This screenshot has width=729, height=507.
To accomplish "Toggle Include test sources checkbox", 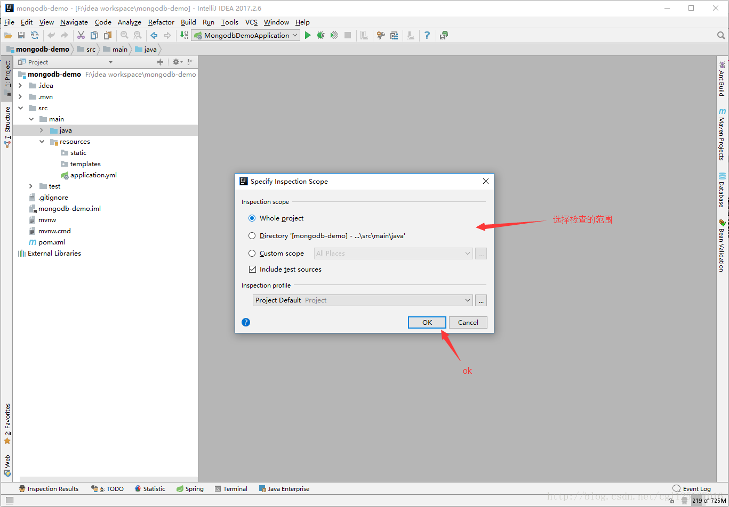I will (x=252, y=269).
